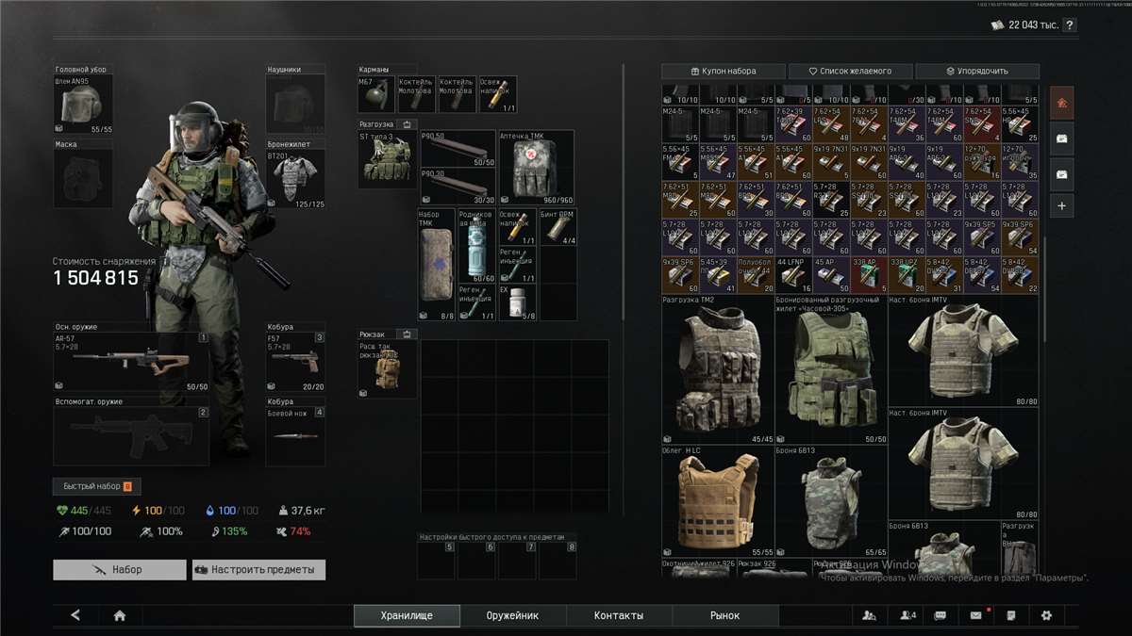Click the Быстрый набор button
This screenshot has width=1132, height=636.
97,486
